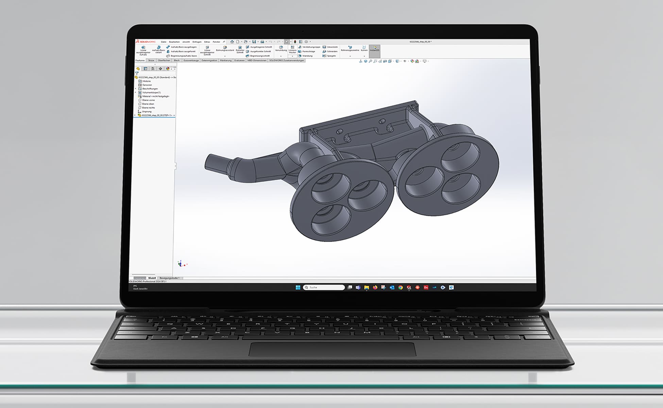
Task: Choose Ausgetragener Schnitt command
Action: tap(259, 47)
